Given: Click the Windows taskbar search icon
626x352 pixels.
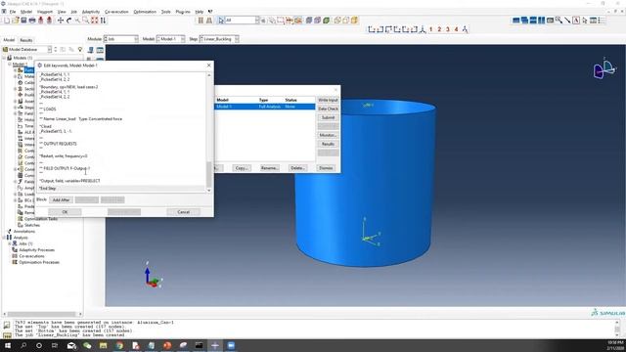Looking at the screenshot, I should (23, 345).
